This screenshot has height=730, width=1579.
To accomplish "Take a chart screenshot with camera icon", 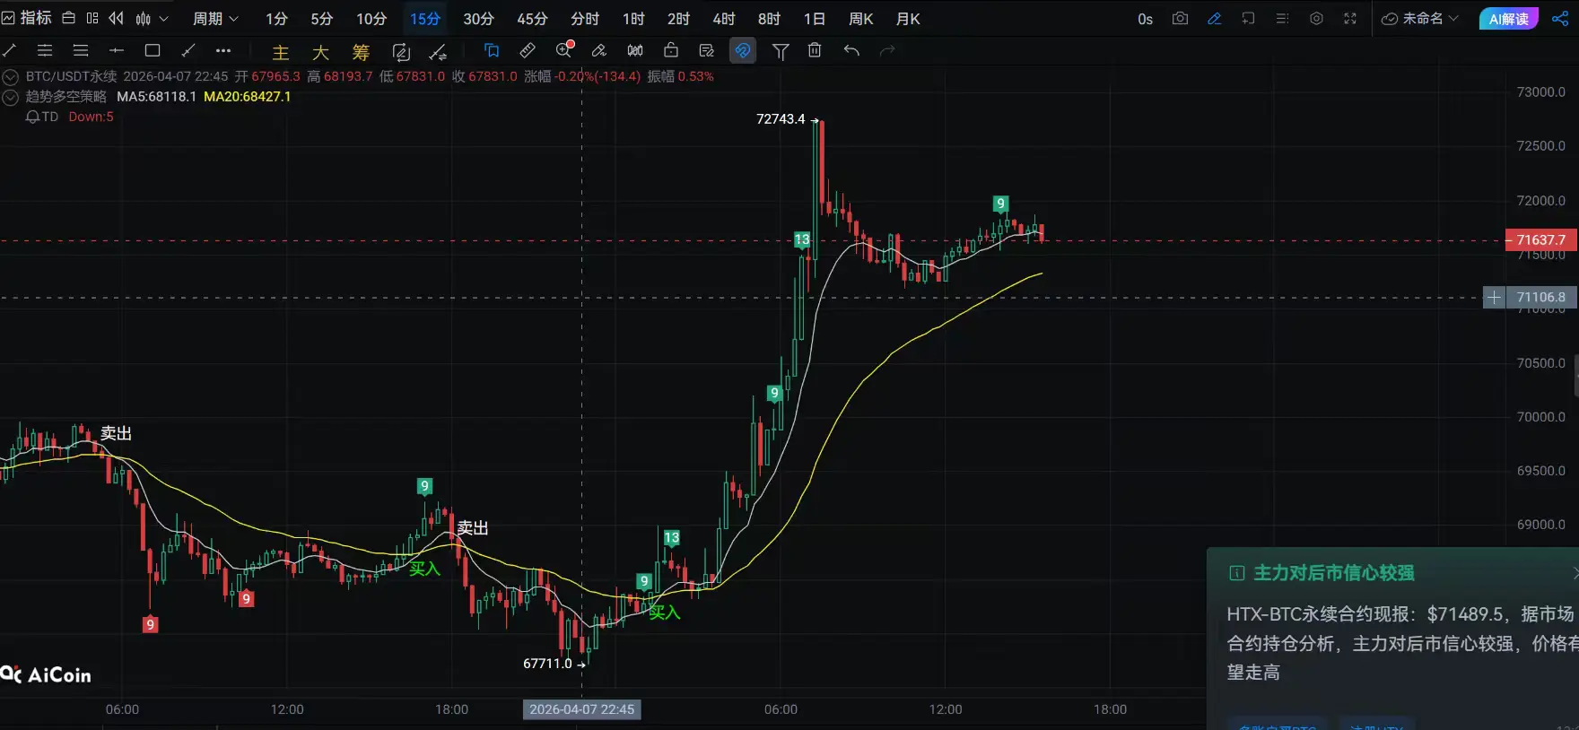I will point(1180,18).
